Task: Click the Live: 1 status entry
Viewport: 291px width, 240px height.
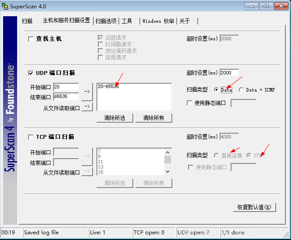Action: click(98, 233)
